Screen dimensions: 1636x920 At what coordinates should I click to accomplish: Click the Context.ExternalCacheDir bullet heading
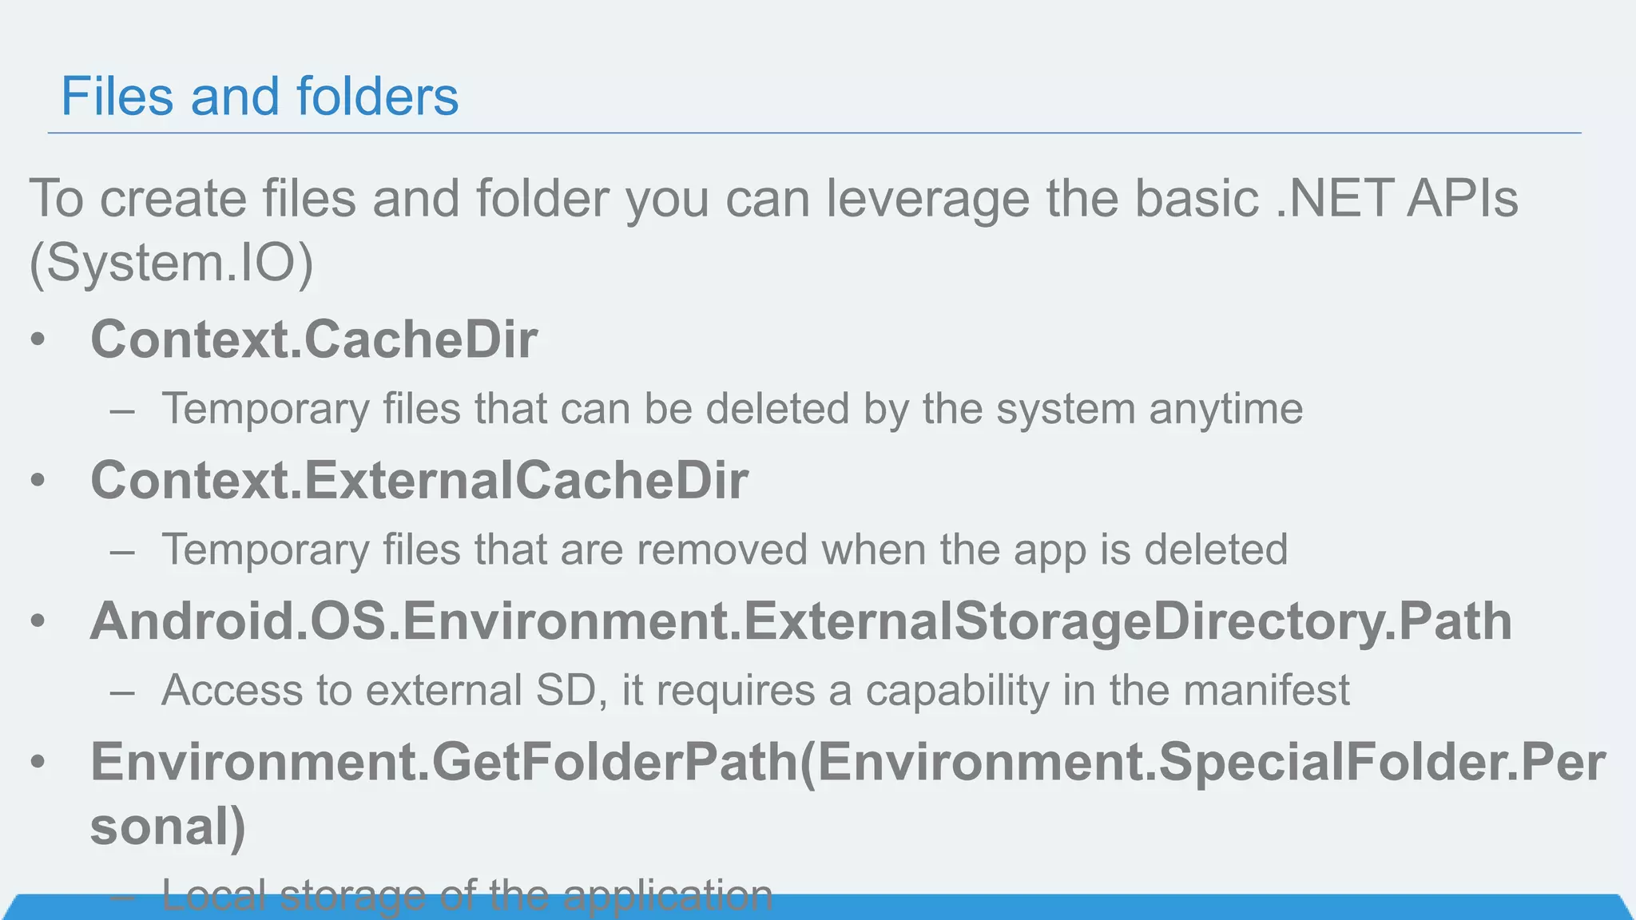[419, 480]
